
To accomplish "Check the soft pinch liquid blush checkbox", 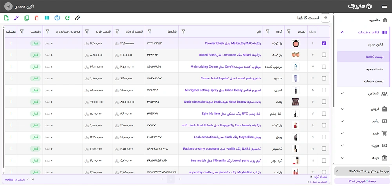I will click(324, 125).
